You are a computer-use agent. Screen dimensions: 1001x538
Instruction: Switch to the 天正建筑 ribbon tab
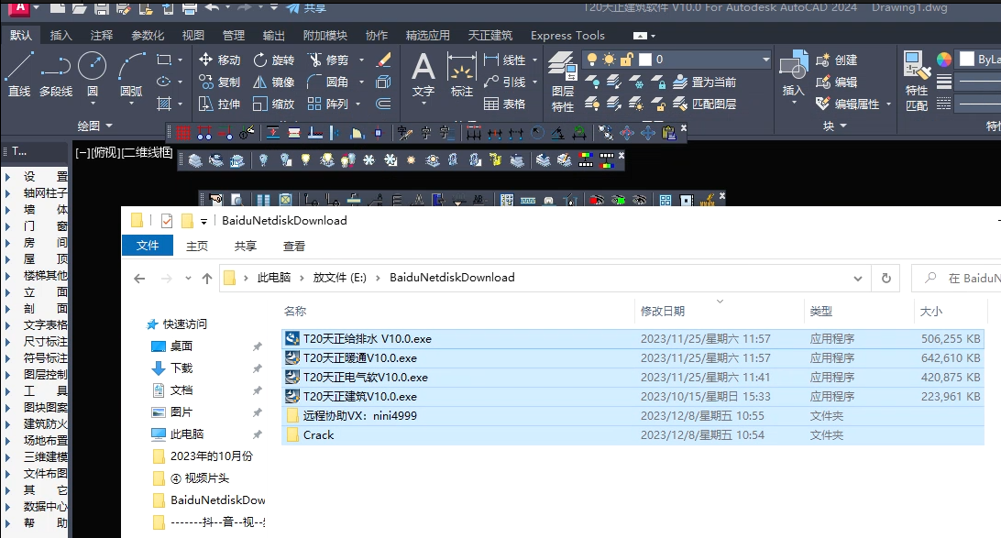click(490, 35)
